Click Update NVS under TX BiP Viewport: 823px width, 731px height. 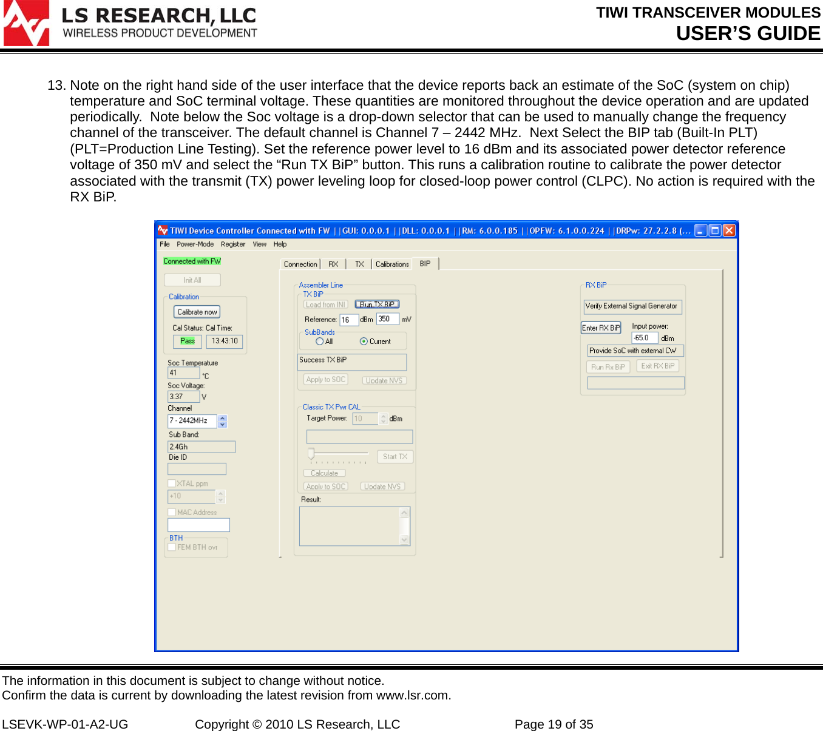click(384, 380)
